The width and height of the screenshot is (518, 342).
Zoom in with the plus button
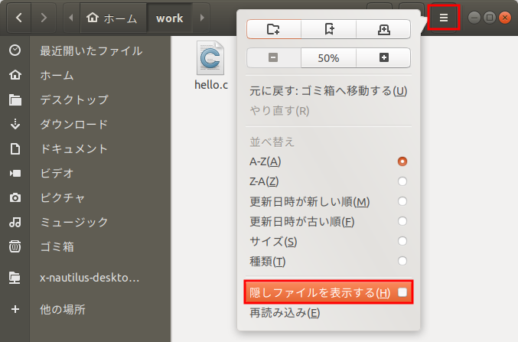coord(383,57)
